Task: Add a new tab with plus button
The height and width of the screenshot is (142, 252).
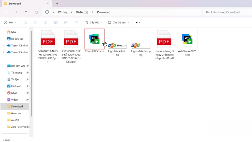Action: pos(57,3)
